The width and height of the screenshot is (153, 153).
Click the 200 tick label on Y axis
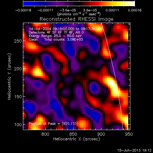(18, 69)
